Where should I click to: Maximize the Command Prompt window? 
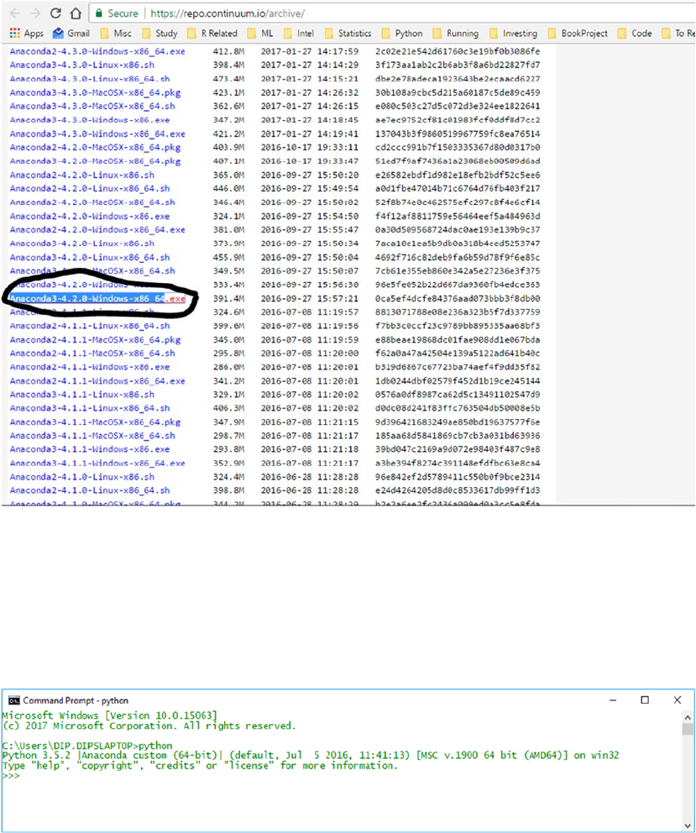click(645, 700)
